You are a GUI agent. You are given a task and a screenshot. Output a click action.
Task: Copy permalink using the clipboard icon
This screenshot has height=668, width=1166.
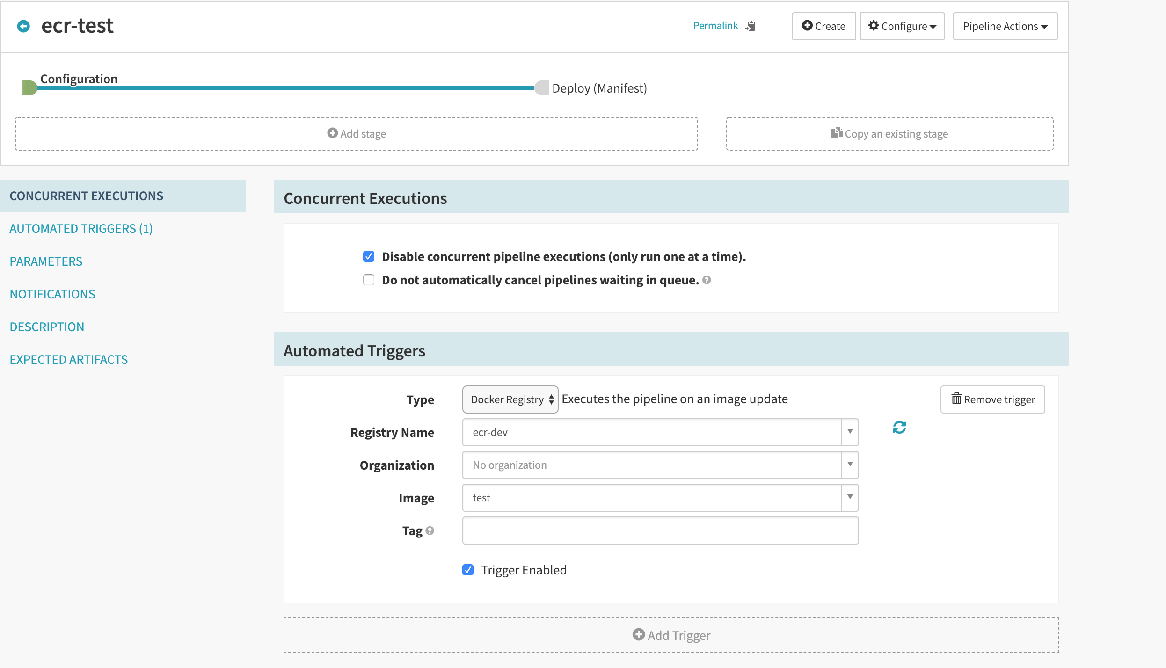point(751,26)
